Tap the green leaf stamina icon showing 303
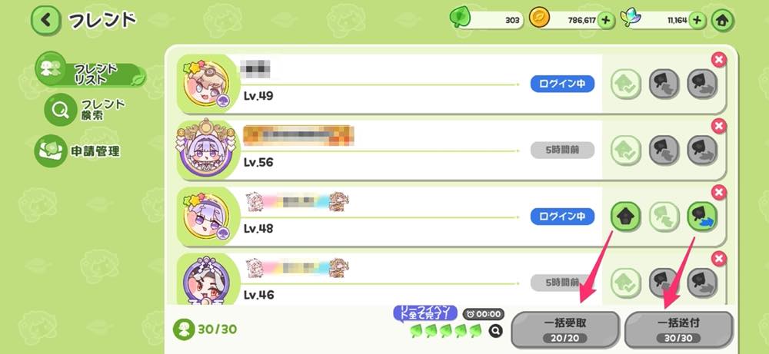Viewport: 769px width, 354px height. pyautogui.click(x=460, y=18)
